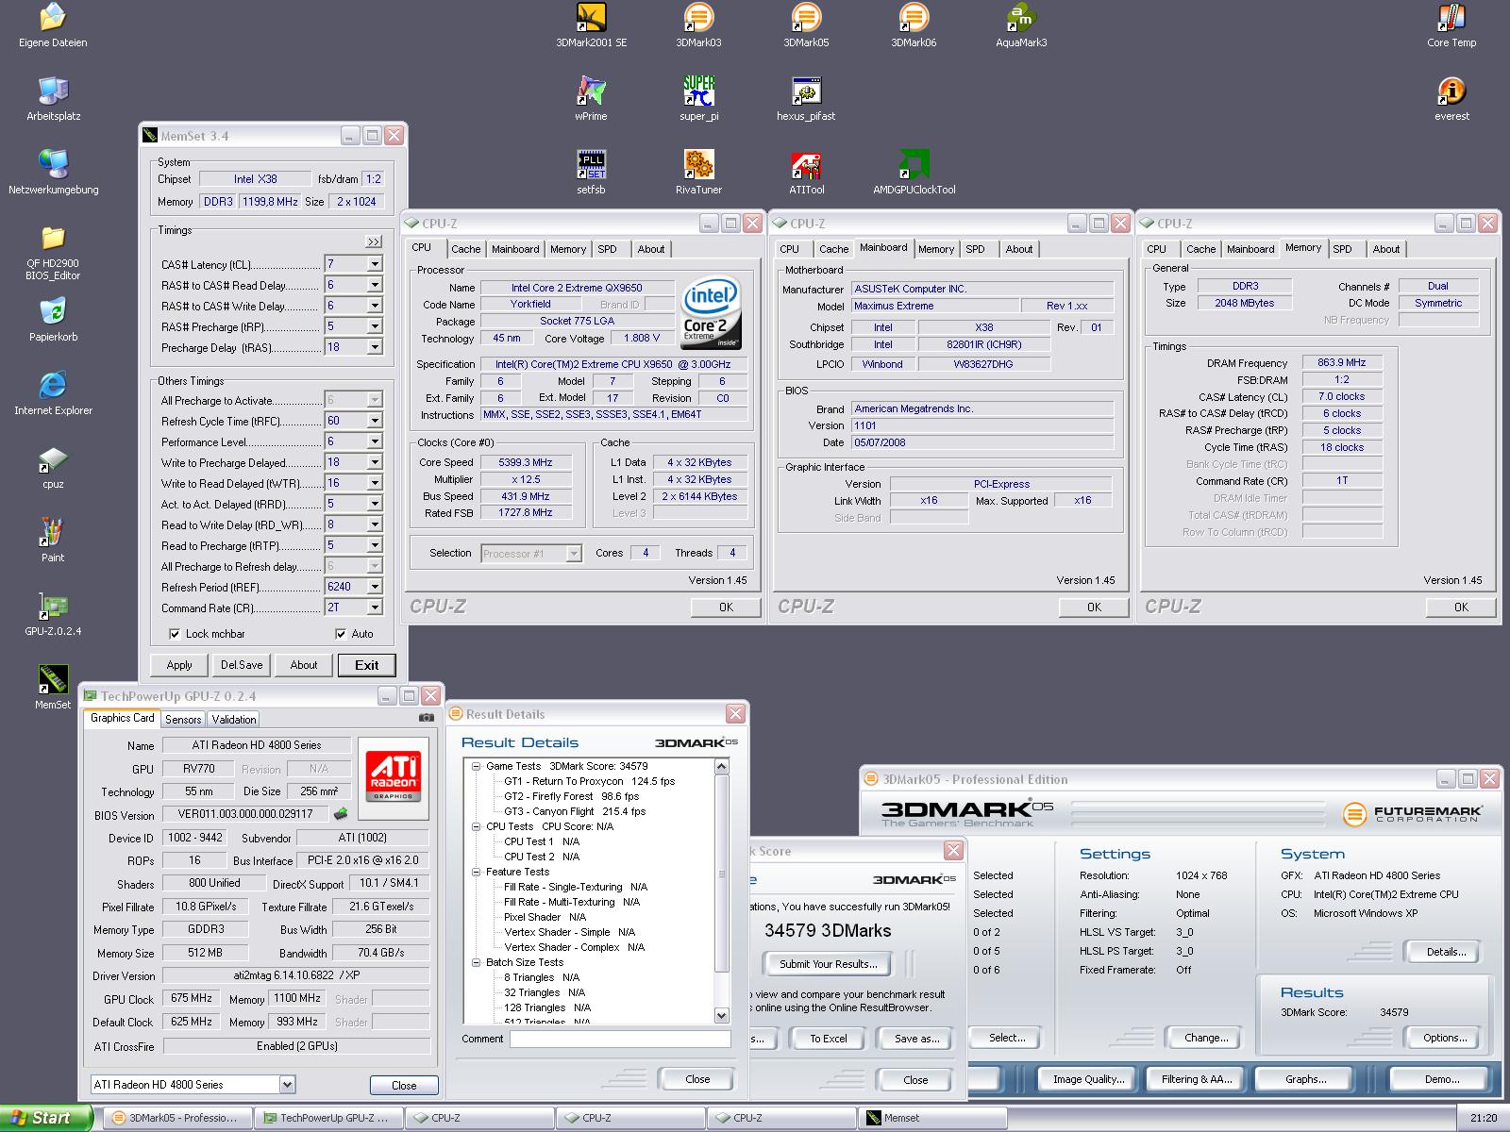Viewport: 1510px width, 1132px height.
Task: Switch to Cache tab in first CPU-Z window
Action: (465, 249)
